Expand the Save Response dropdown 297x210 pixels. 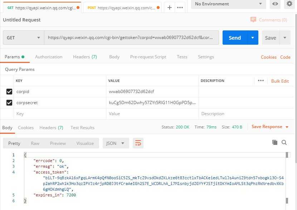click(x=287, y=127)
